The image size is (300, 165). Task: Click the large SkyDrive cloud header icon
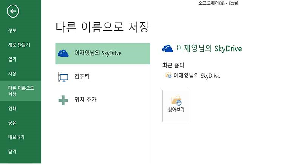(168, 48)
